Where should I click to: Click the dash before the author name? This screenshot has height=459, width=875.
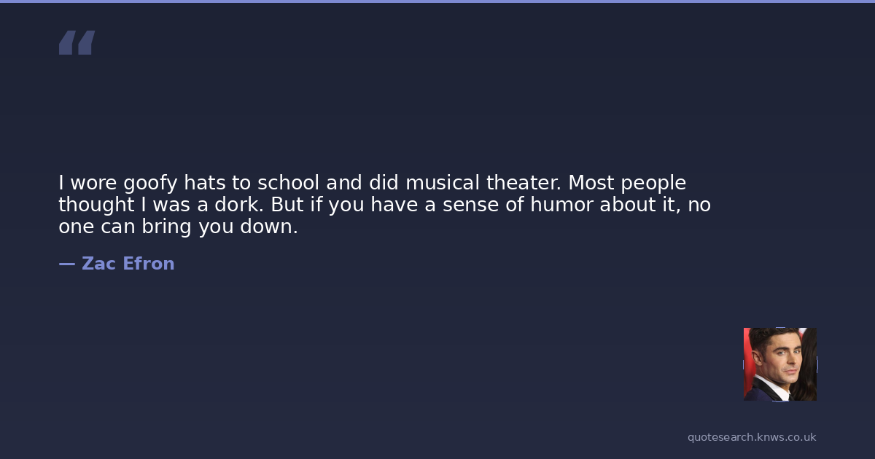66,264
